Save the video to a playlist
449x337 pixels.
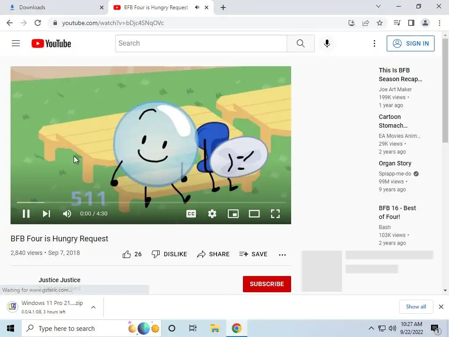(253, 254)
